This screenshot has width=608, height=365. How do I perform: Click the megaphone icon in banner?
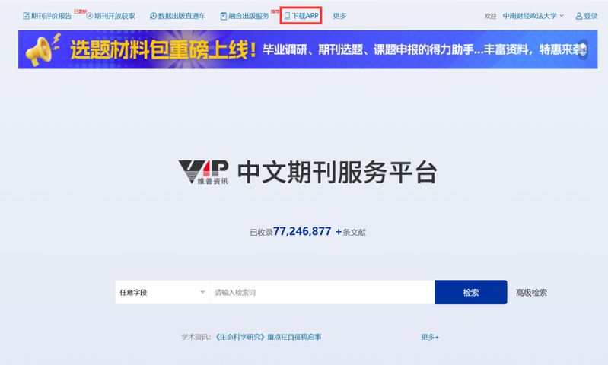point(42,50)
